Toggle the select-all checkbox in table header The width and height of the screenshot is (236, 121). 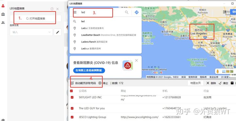click(x=71, y=91)
